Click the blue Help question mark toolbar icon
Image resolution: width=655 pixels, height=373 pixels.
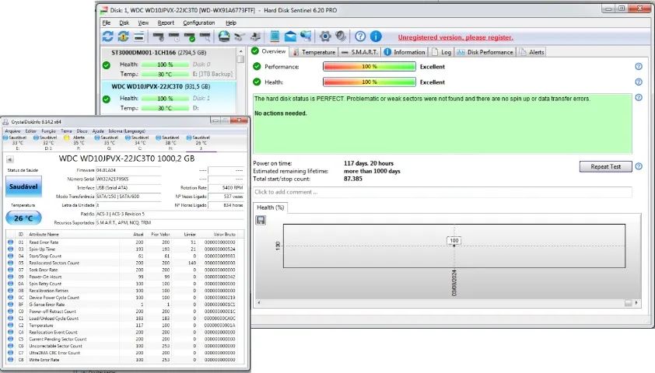[360, 37]
